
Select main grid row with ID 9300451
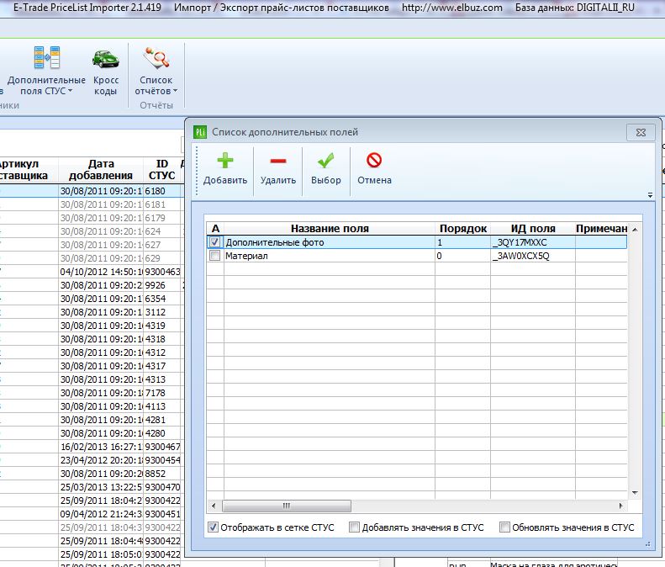92,514
